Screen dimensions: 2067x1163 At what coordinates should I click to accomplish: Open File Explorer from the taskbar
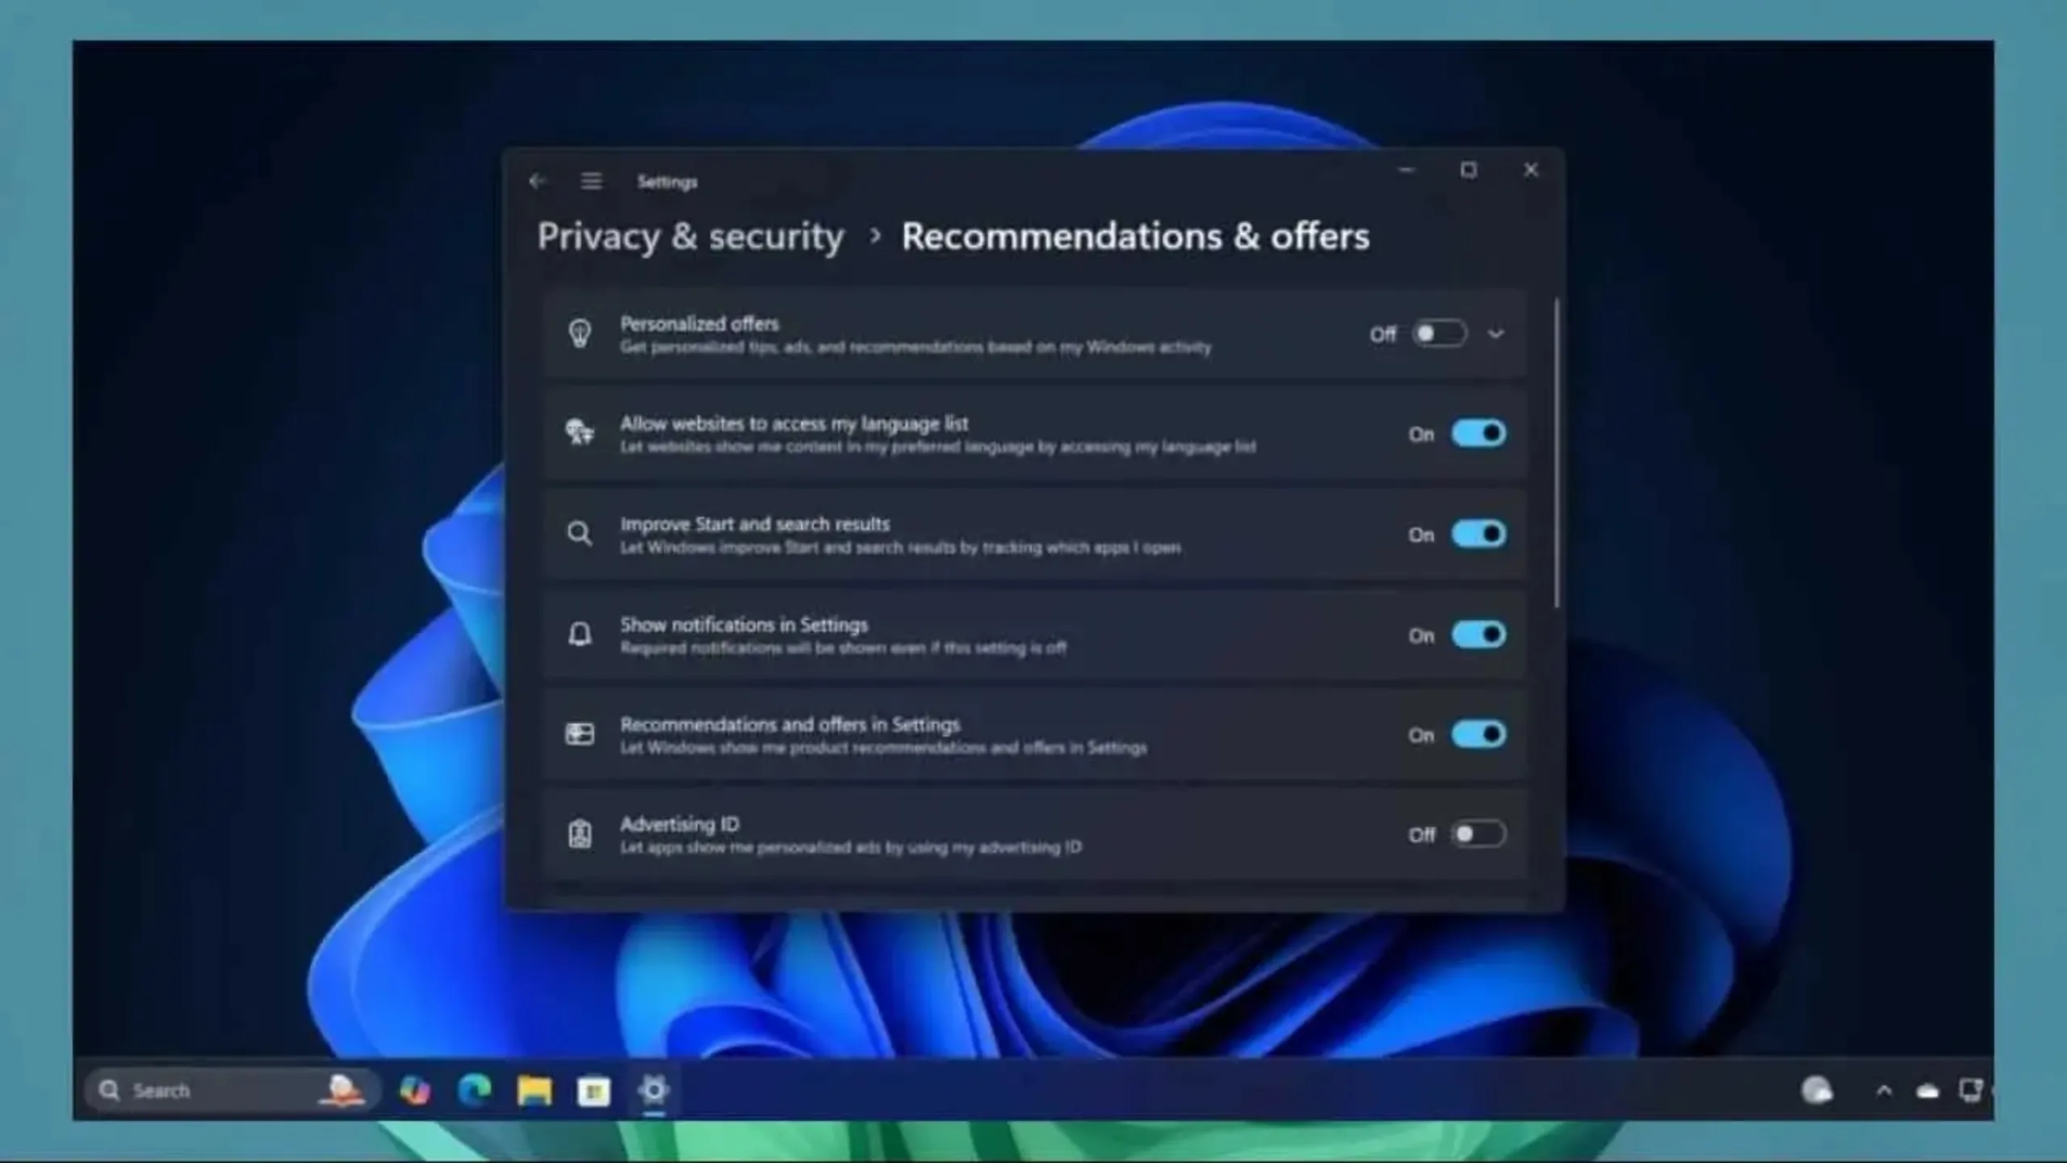535,1091
